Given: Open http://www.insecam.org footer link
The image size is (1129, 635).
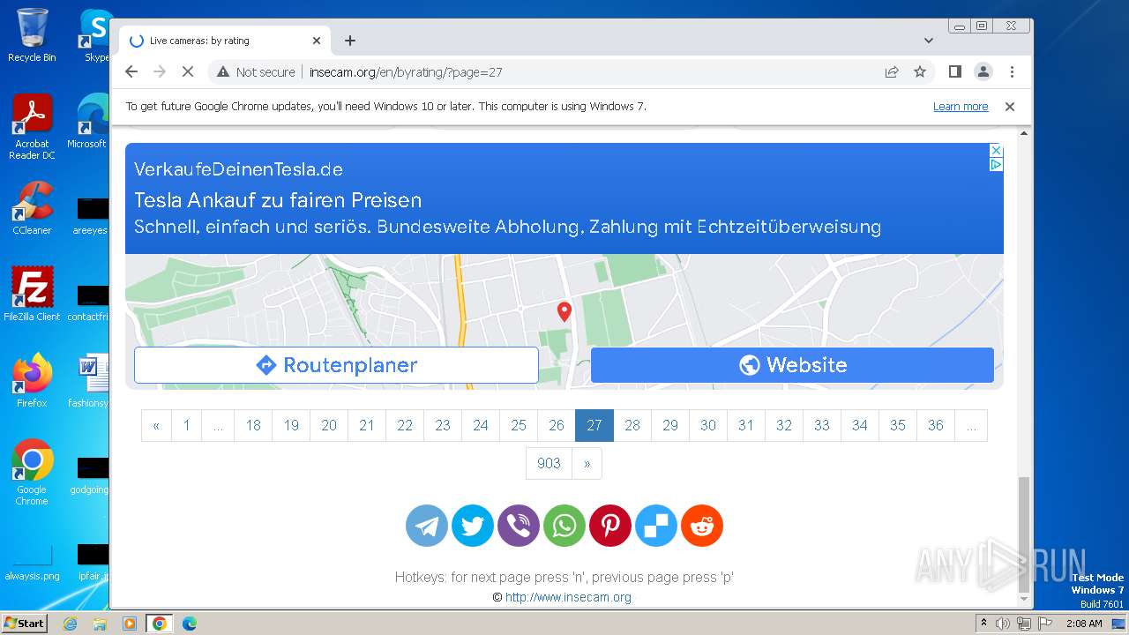Looking at the screenshot, I should coord(568,597).
